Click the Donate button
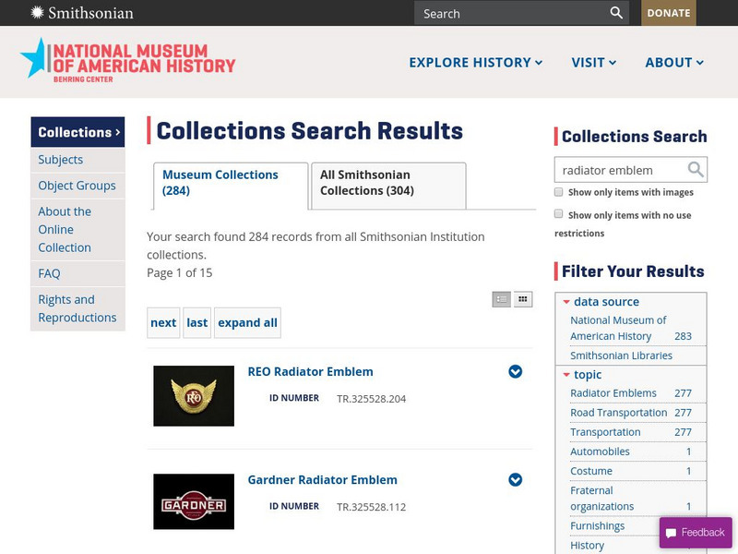The image size is (738, 554). (669, 13)
